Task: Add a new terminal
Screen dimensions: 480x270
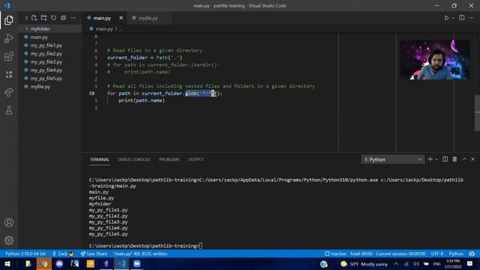Action: pyautogui.click(x=430, y=159)
